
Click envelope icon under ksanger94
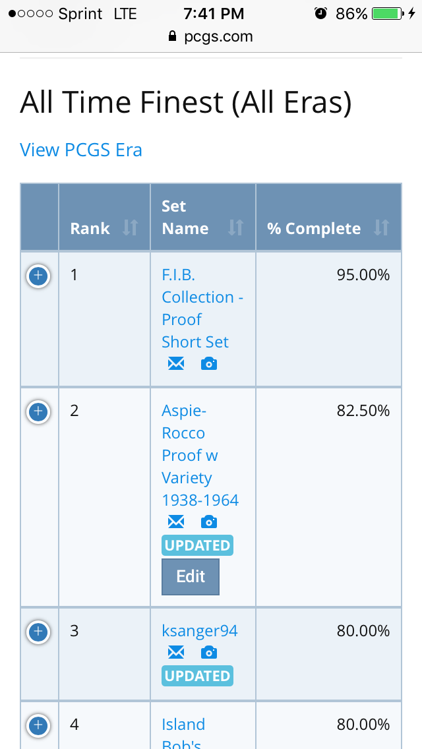click(176, 653)
